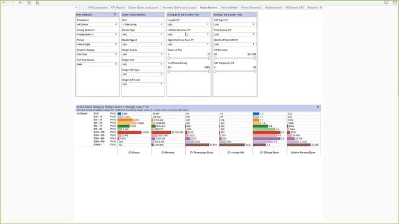399x224 pixels.
Task: Click the redo arrow in the toolbar
Action: click(x=12, y=2)
